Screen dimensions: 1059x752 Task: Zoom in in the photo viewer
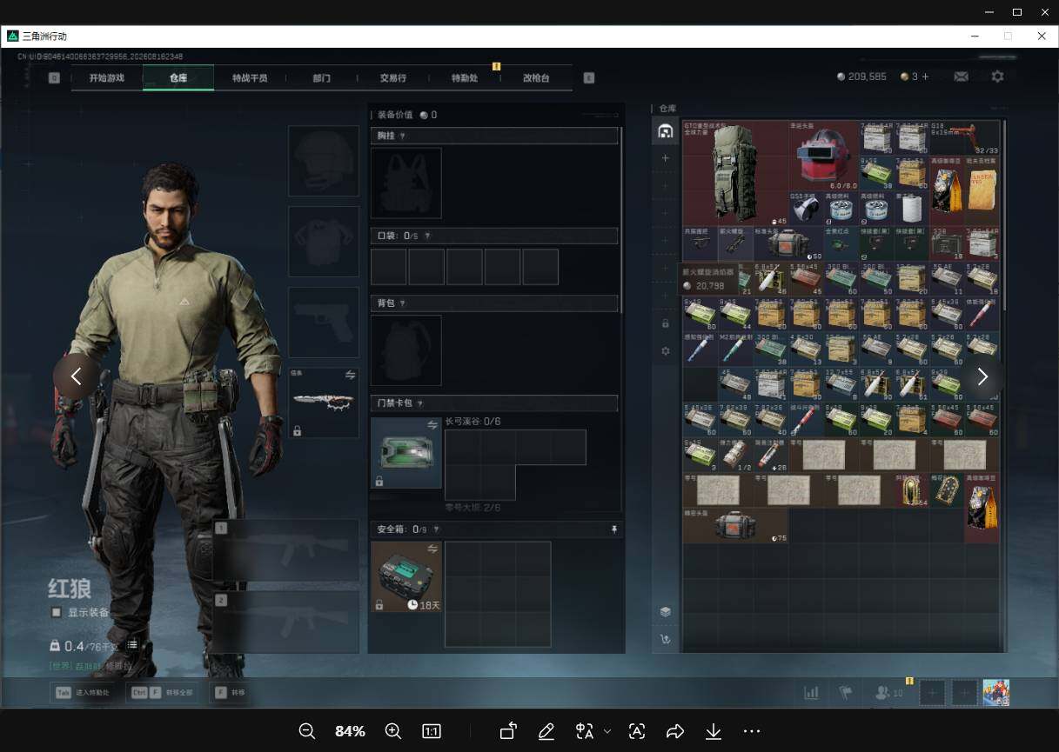392,731
